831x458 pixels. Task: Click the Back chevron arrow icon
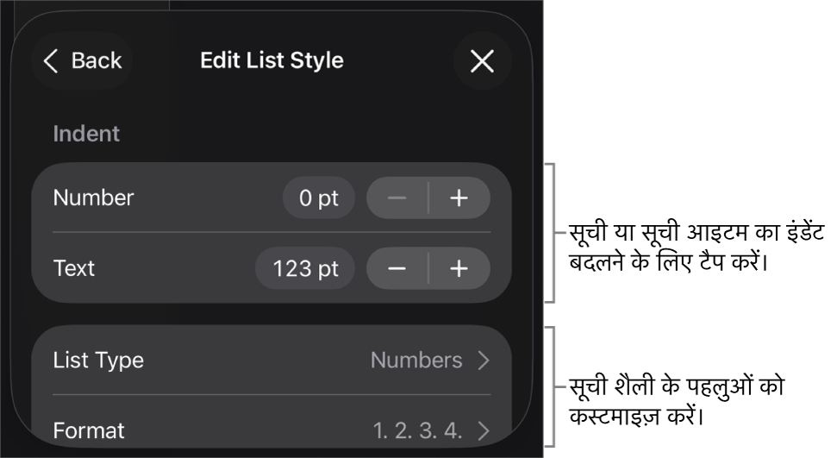point(52,60)
